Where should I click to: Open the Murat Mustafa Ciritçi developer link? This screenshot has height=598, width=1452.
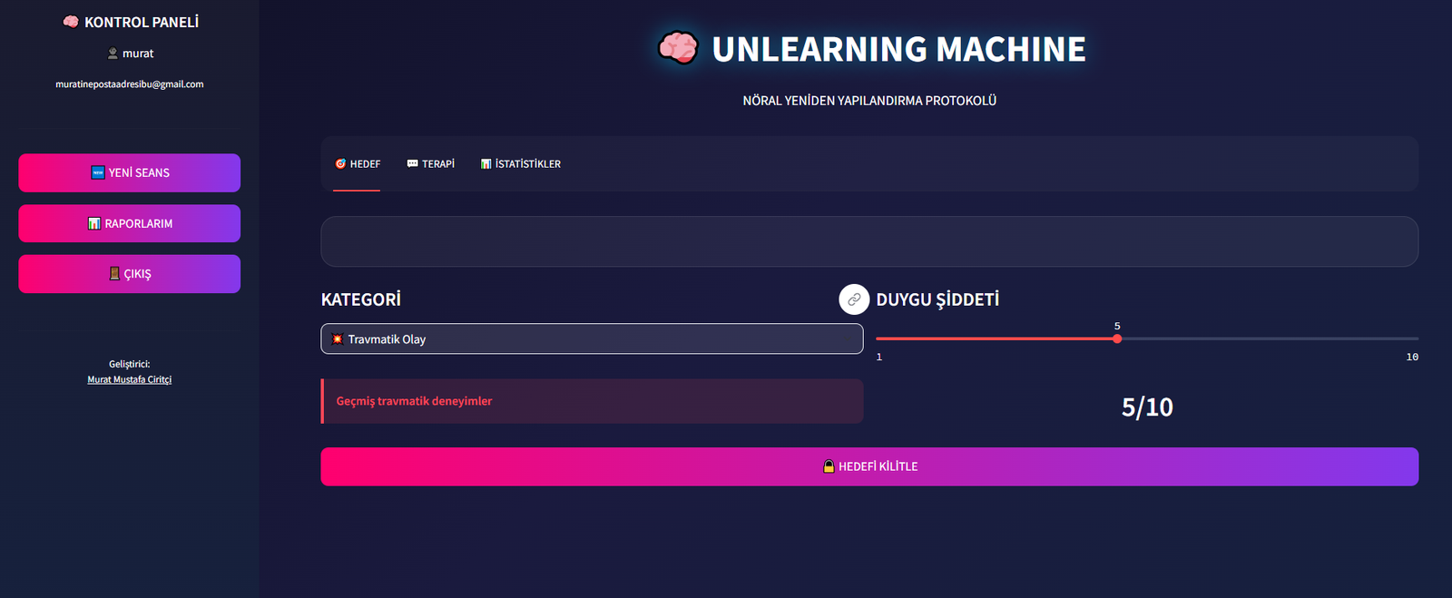tap(129, 379)
